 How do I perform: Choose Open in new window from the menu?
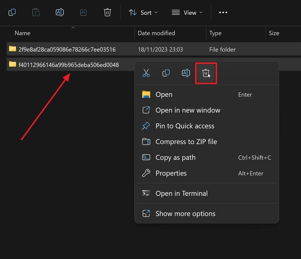188,110
